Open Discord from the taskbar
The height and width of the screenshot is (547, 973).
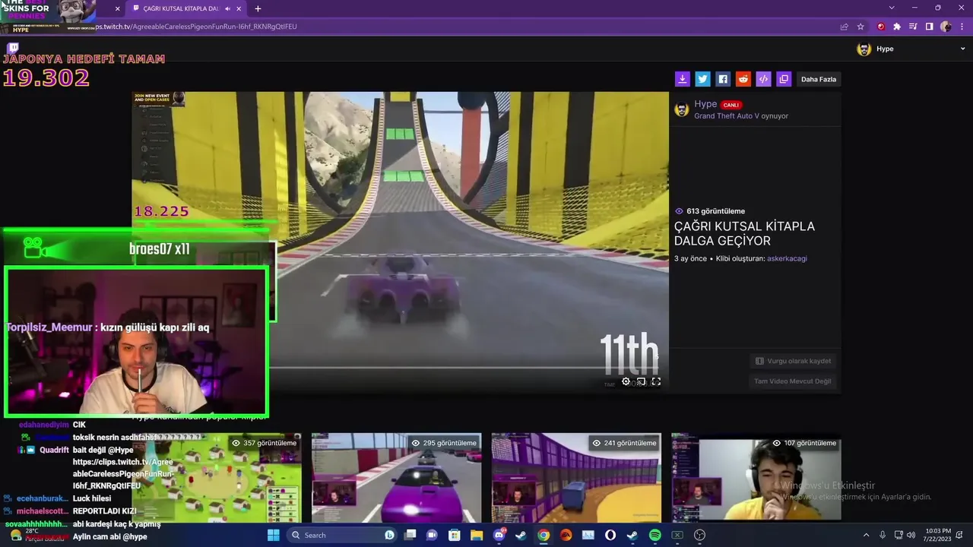coord(499,535)
